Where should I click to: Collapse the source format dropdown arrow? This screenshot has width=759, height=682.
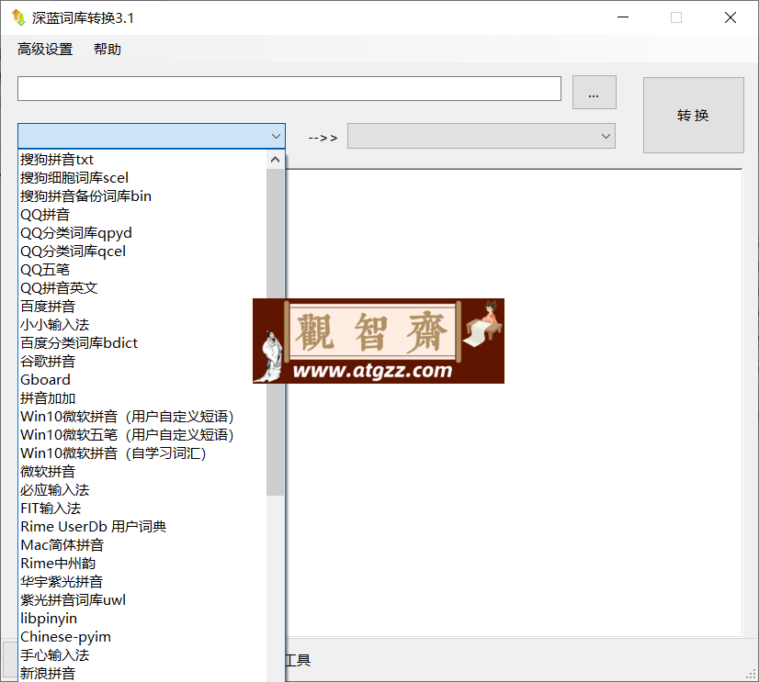tap(276, 136)
